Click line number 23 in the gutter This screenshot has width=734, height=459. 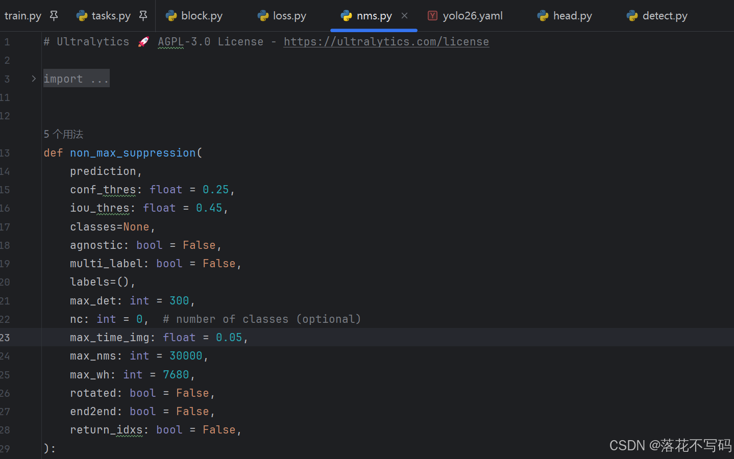point(6,338)
